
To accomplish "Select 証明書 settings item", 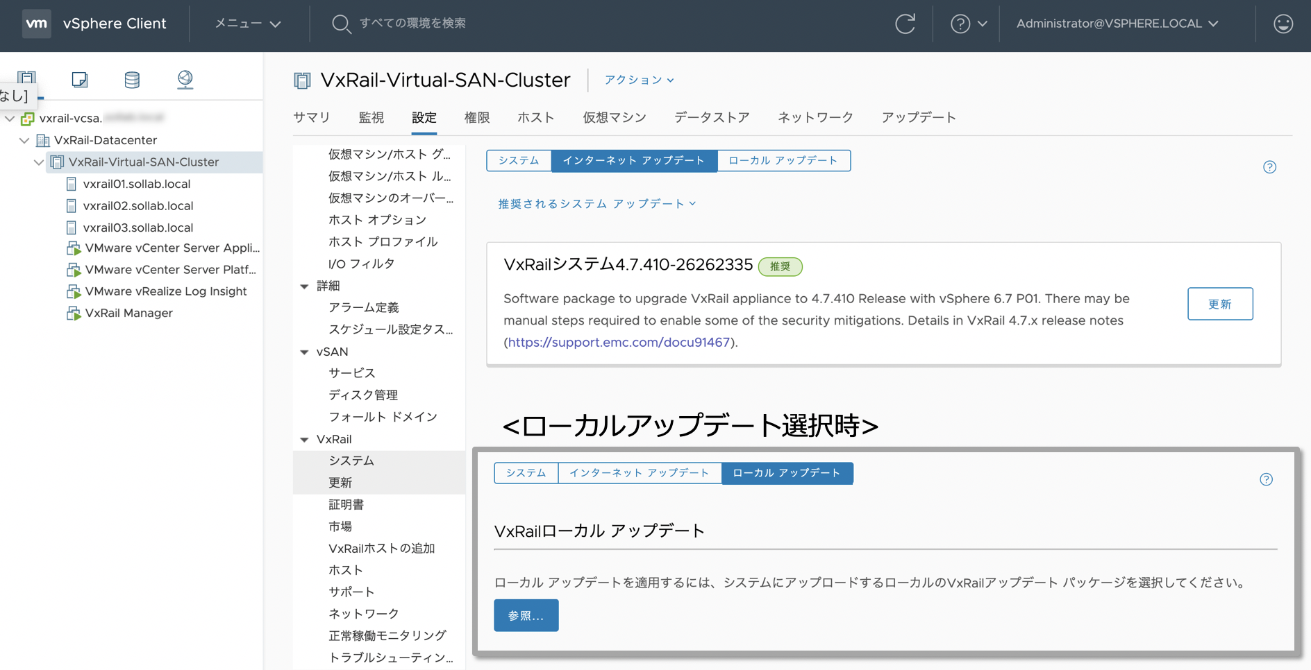I will point(346,505).
